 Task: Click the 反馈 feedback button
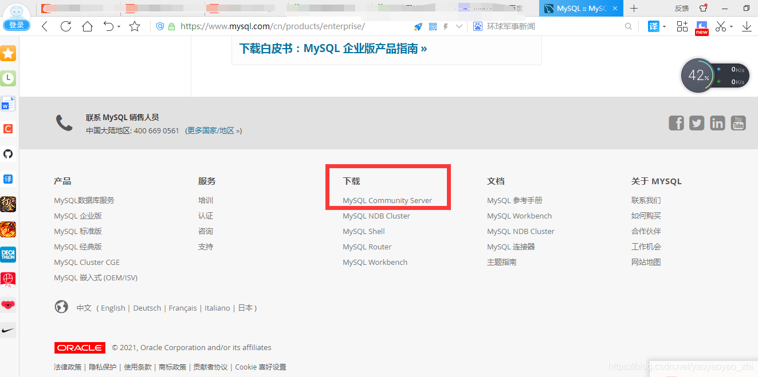(x=682, y=9)
